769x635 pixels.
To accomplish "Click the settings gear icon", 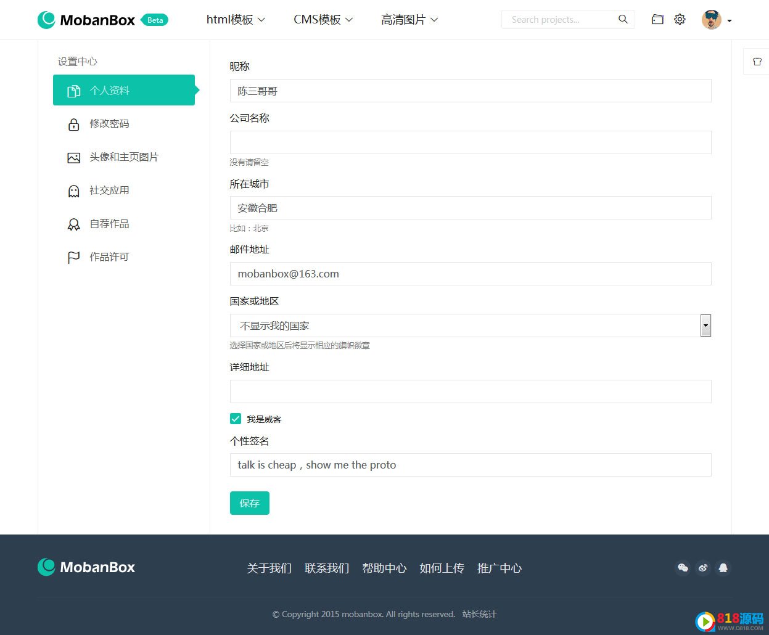I will click(680, 19).
